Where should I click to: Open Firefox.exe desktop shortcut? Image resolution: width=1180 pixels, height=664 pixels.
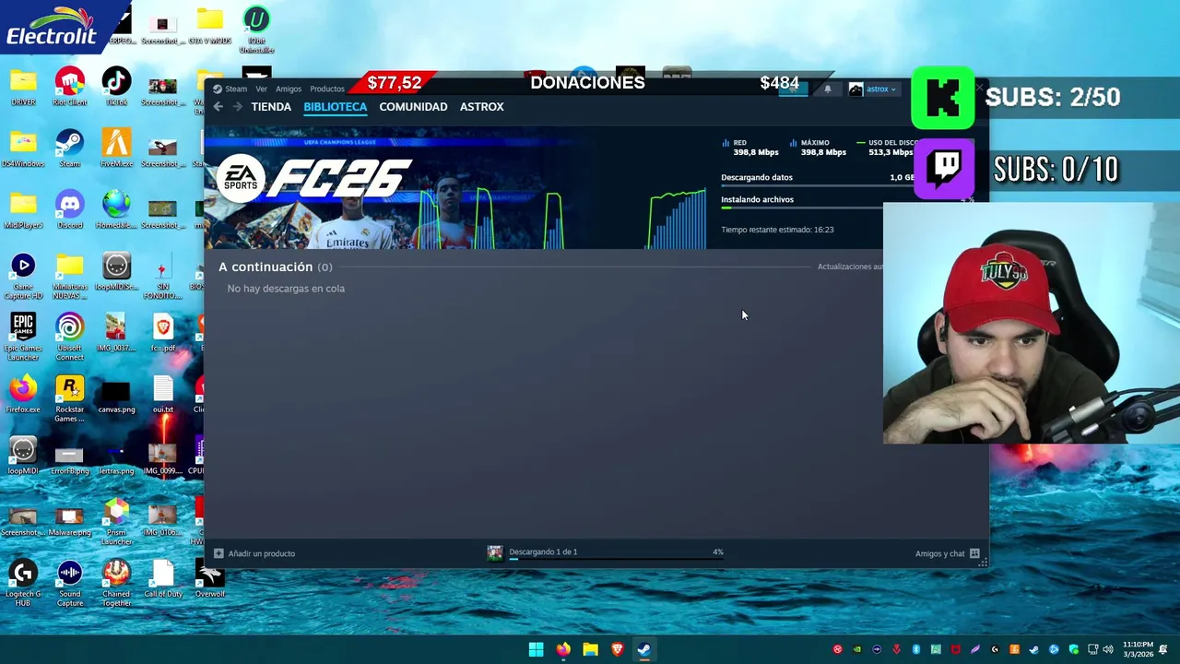(23, 394)
